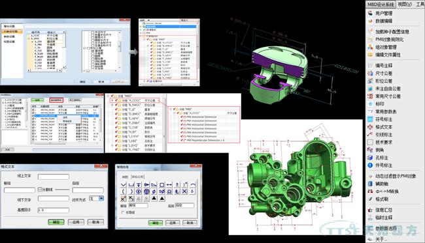Screen dimensions: 425x243
Task: Open 尺寸公差 from the MBD menu
Action: (x=384, y=73)
